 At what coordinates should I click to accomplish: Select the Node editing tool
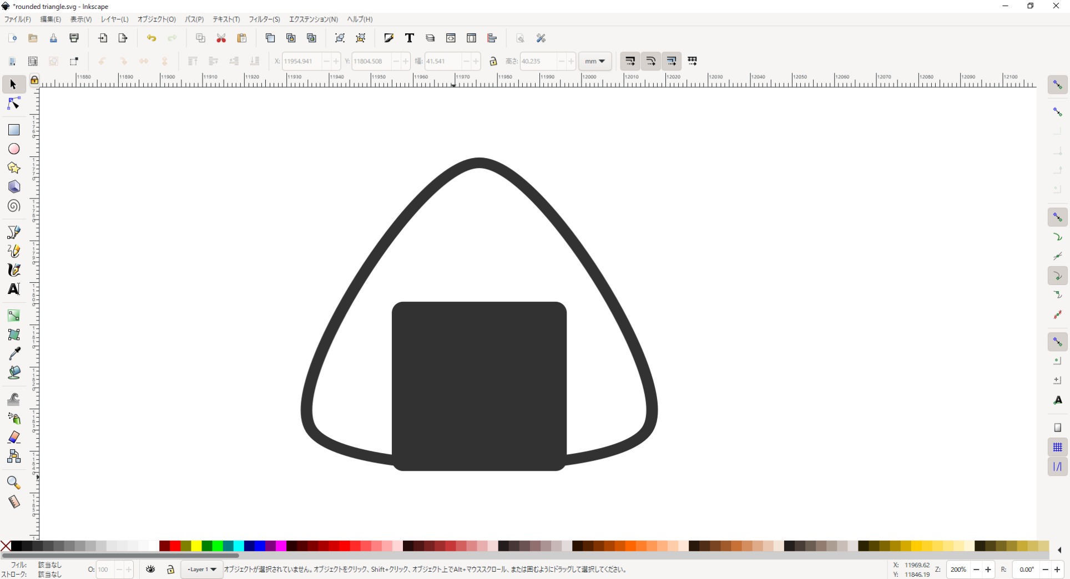tap(13, 103)
